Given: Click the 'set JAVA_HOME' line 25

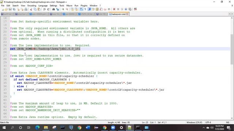Looking at the screenshot, I should tap(45, 49).
